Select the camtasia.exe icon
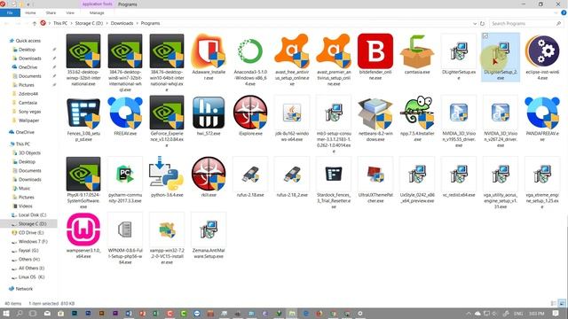This screenshot has height=319, width=568. pos(417,51)
